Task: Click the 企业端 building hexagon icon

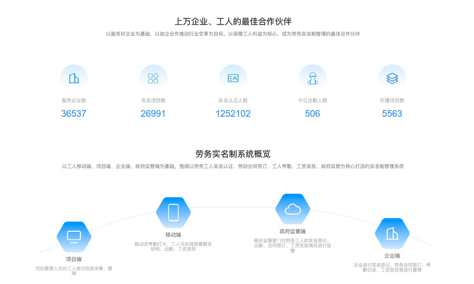Action: [392, 233]
